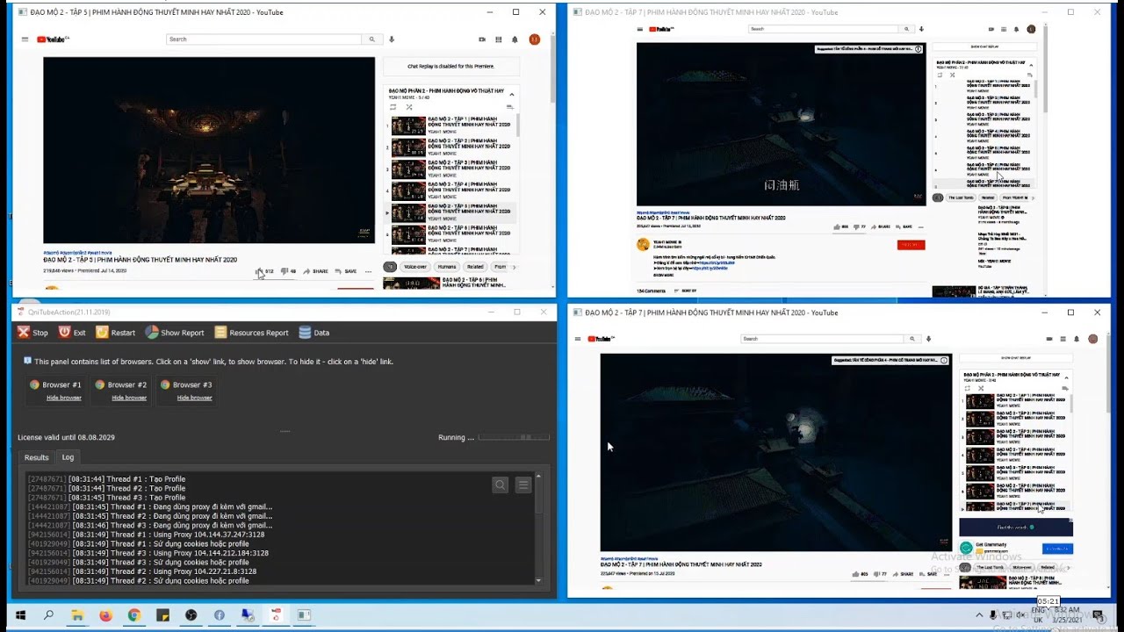This screenshot has height=632, width=1124.
Task: Click the video player in top-left window
Action: point(209,150)
